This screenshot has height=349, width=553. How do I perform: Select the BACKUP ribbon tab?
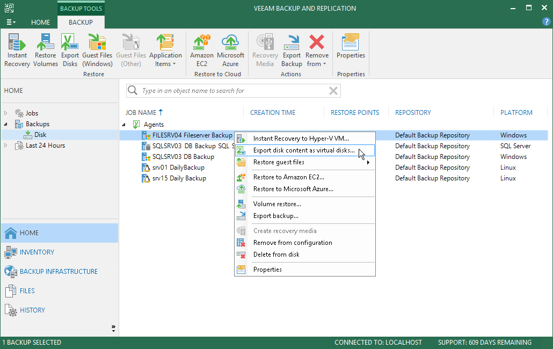coord(81,22)
